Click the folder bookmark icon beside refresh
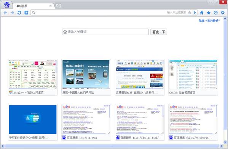The height and width of the screenshot is (149, 228). point(26,13)
